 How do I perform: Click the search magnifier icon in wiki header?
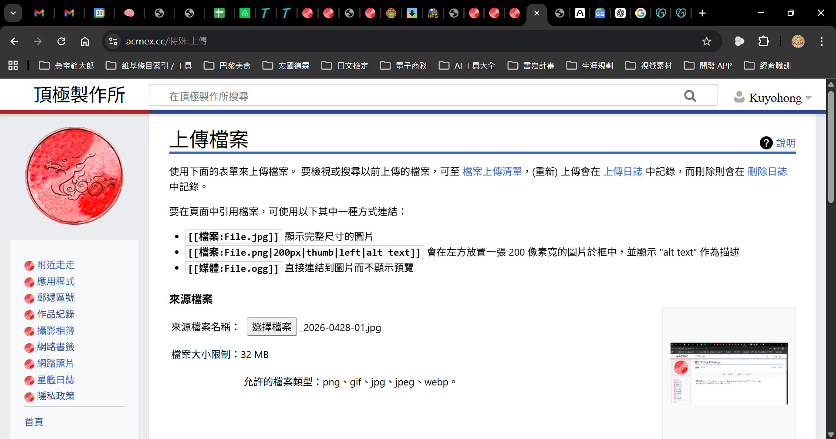pyautogui.click(x=690, y=96)
